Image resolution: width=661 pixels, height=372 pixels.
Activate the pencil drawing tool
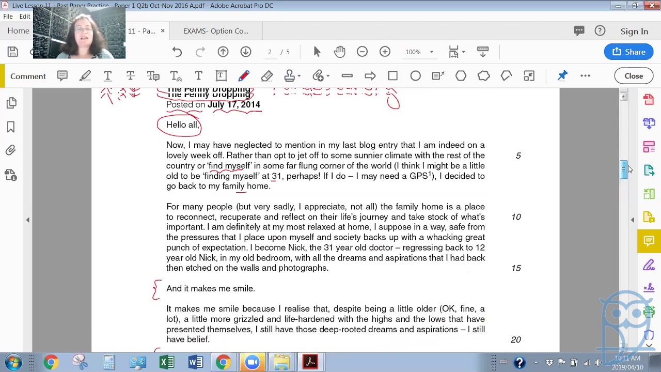coord(244,76)
